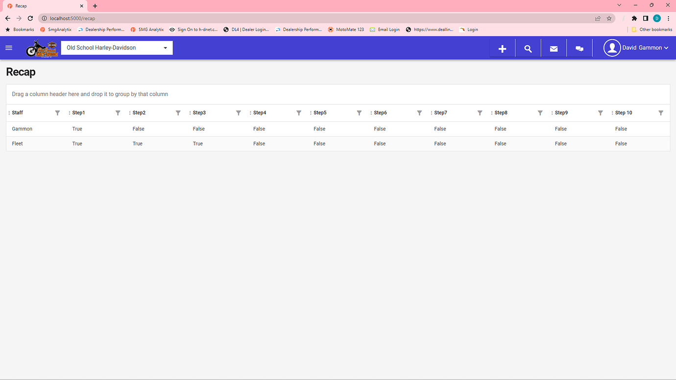The image size is (676, 380).
Task: Click the search magnifier icon in toolbar
Action: click(528, 48)
